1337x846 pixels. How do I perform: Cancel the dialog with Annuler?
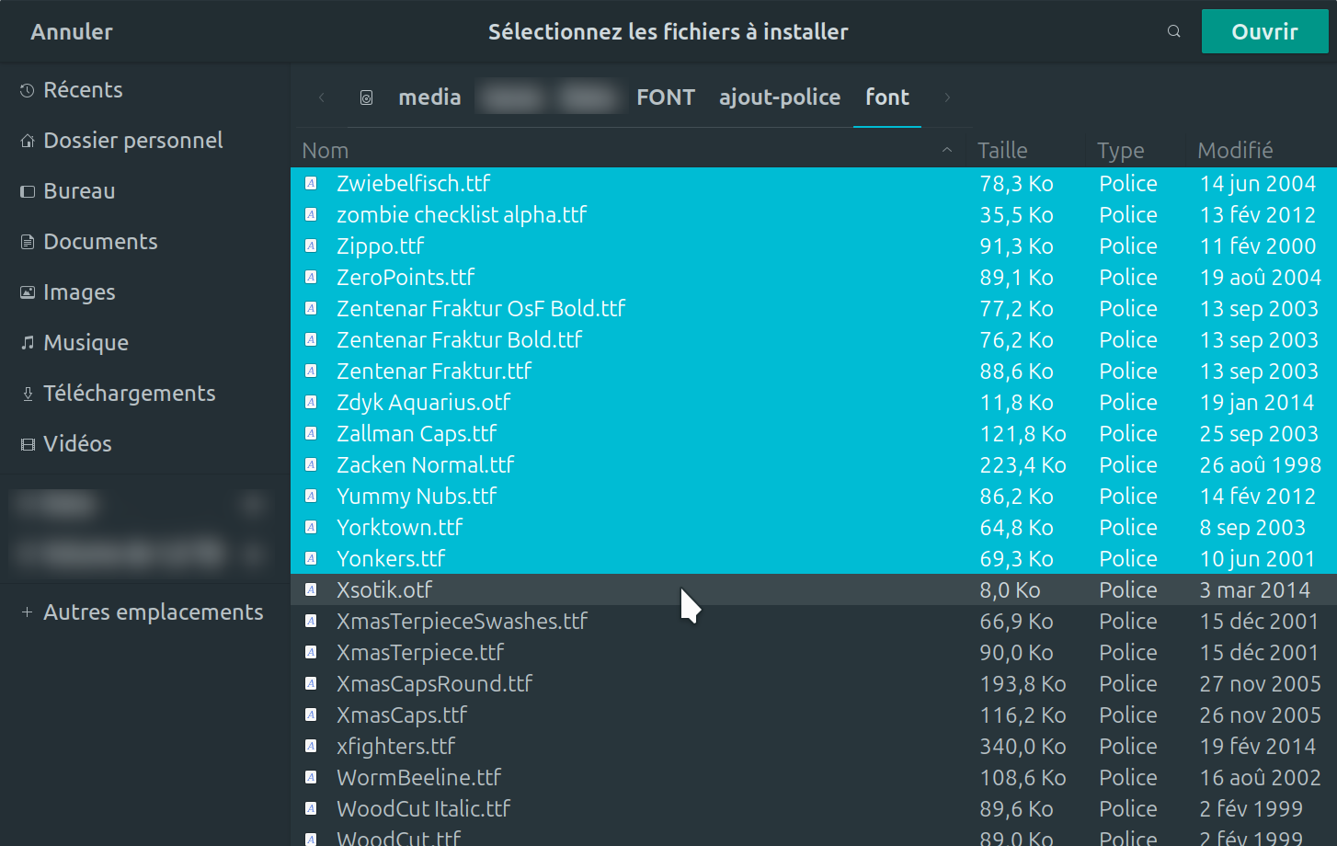(x=72, y=31)
